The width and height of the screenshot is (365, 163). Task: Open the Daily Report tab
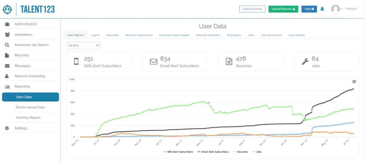297,35
